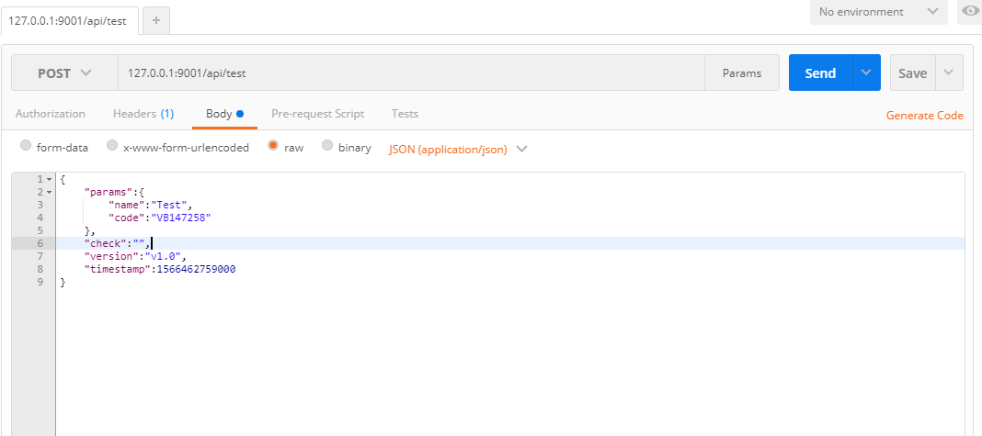
Task: Click the "params" key in the editor
Action: (109, 192)
